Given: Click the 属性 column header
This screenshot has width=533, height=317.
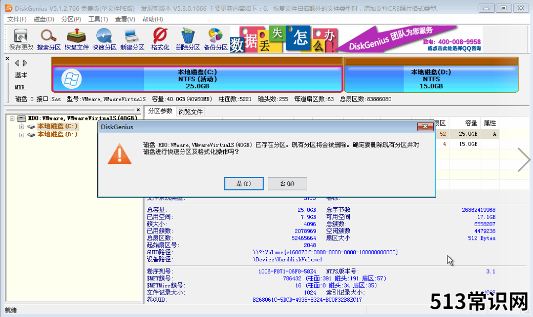Looking at the screenshot, I should click(x=490, y=123).
